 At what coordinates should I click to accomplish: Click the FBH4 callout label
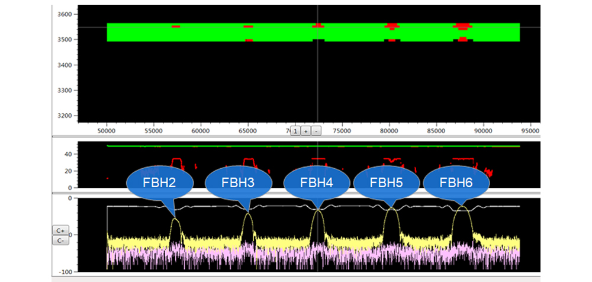pos(317,182)
